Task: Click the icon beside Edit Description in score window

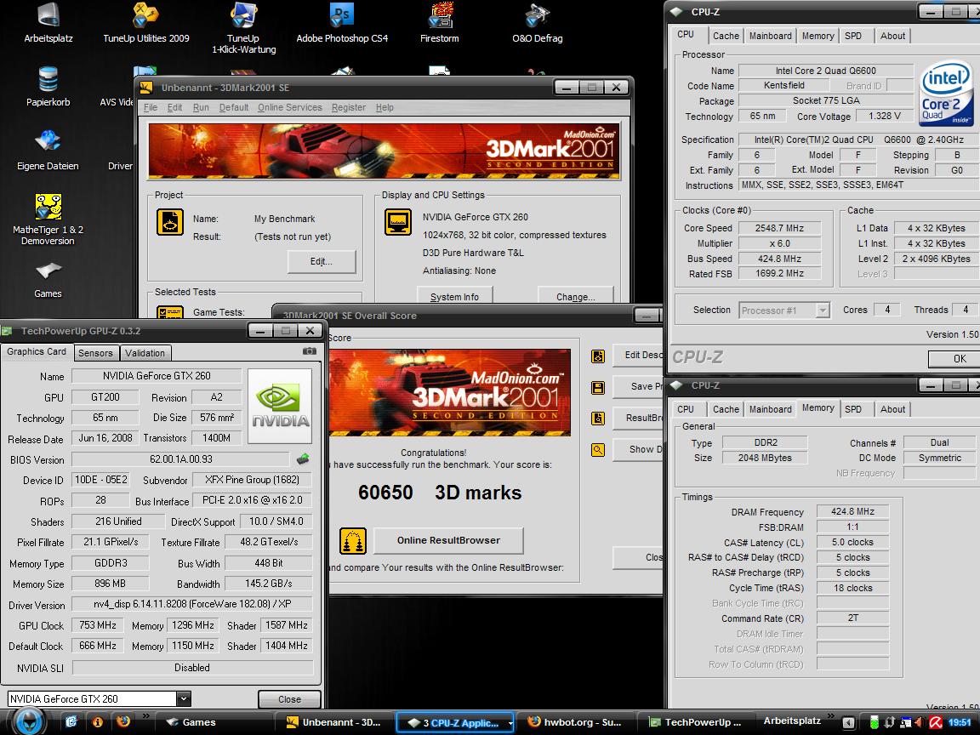Action: click(598, 356)
